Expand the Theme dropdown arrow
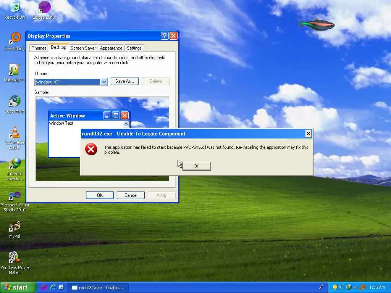Viewport: 391px width, 293px height. click(104, 82)
